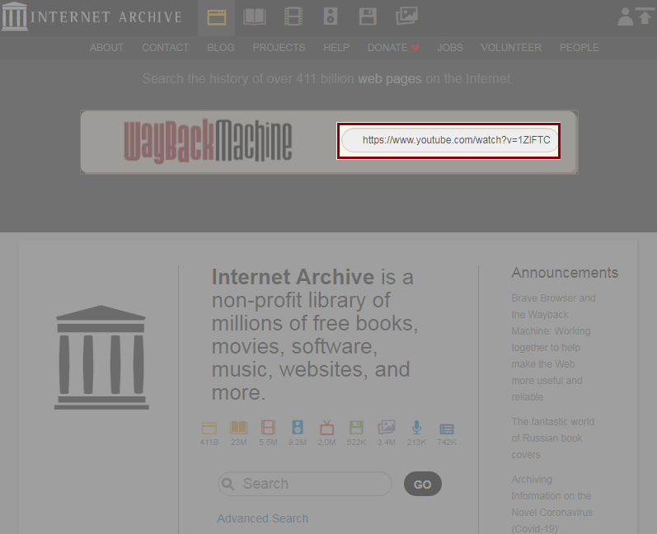Open the 522K software floppy icon
This screenshot has height=534, width=657.
tap(356, 428)
